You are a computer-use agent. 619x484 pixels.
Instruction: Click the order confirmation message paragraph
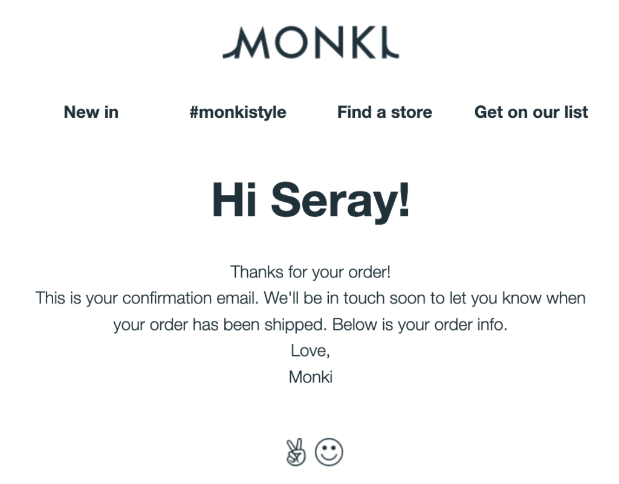[310, 311]
